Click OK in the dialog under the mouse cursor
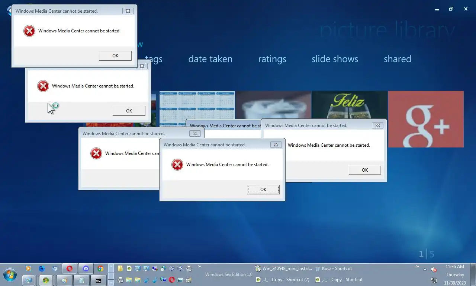This screenshot has width=476, height=286. 129,111
